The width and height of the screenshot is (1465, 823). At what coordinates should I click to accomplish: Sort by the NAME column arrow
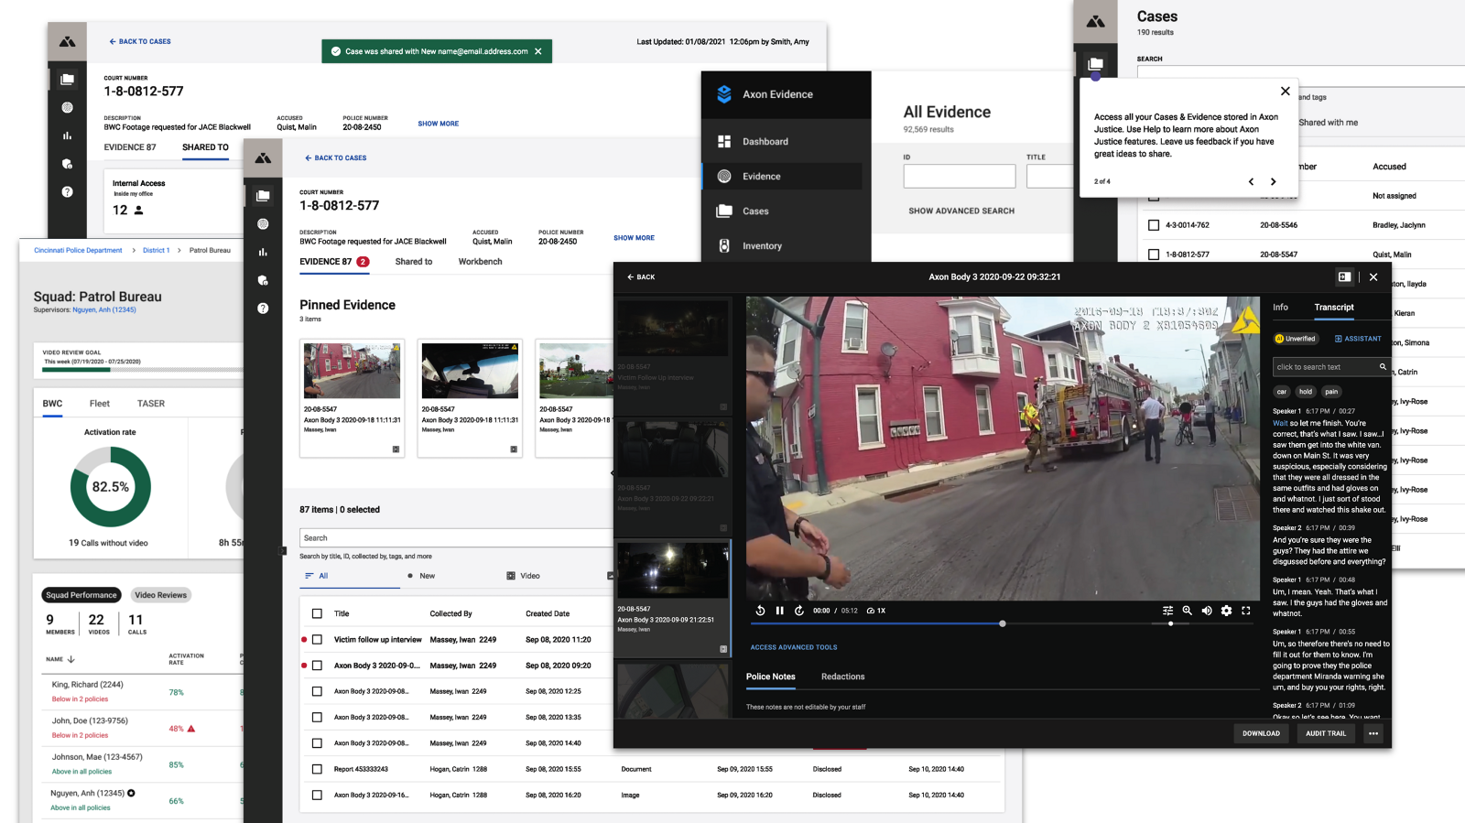71,659
